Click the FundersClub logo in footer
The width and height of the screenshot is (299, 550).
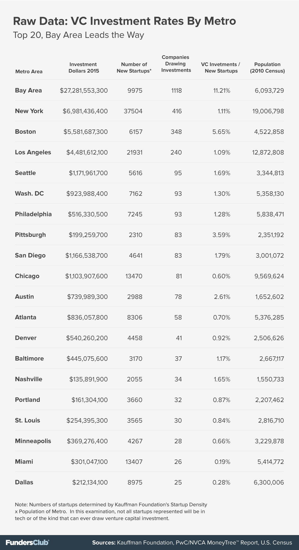(x=27, y=543)
